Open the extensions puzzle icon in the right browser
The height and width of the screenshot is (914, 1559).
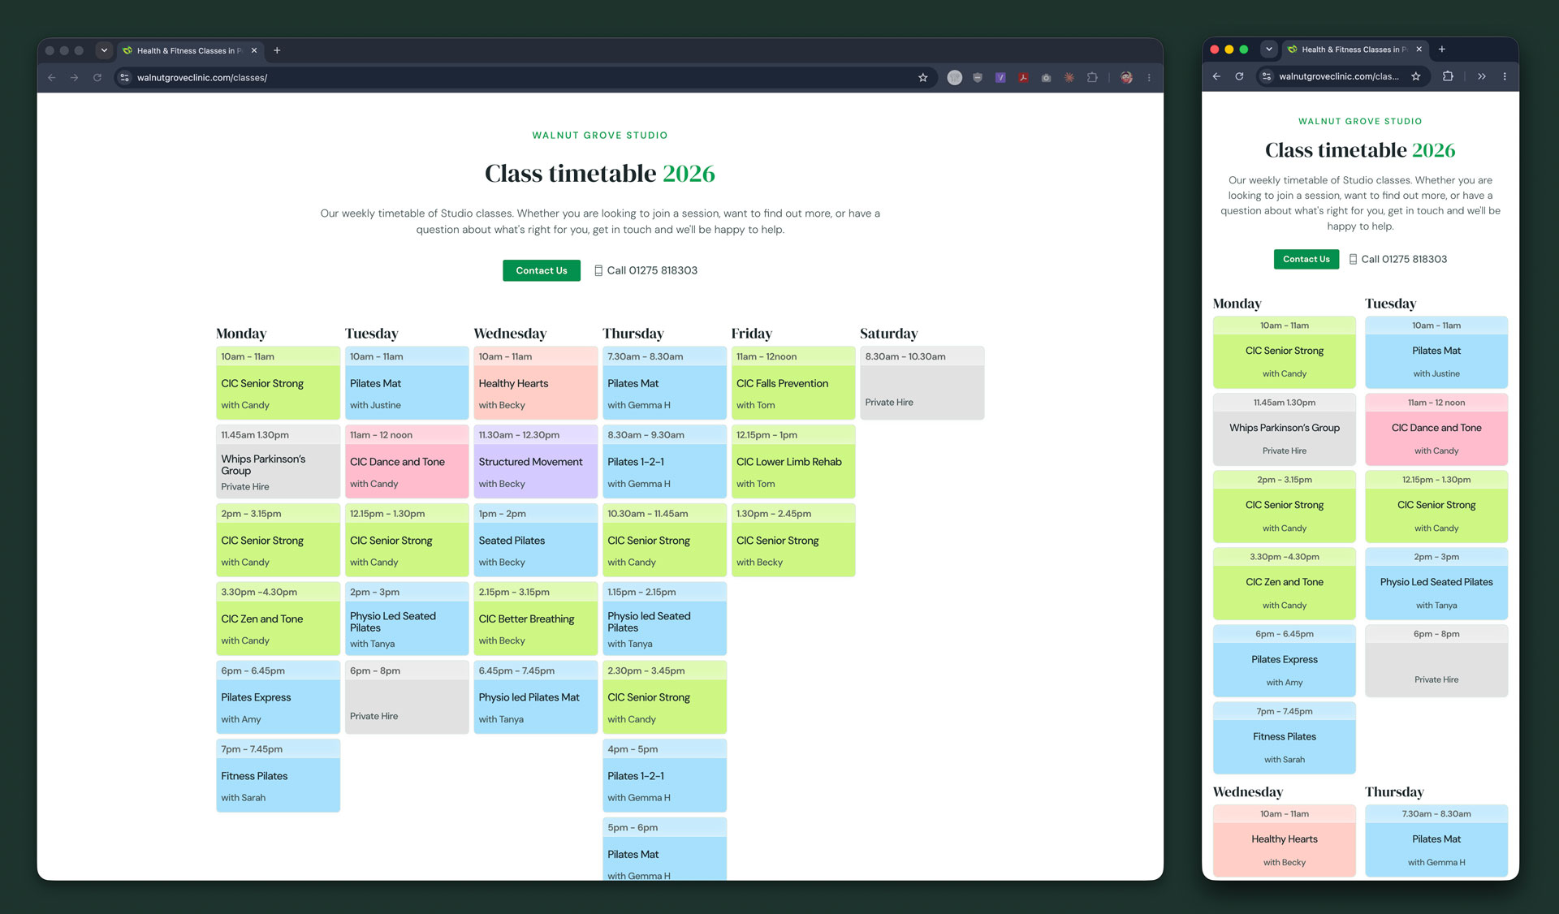tap(1448, 76)
